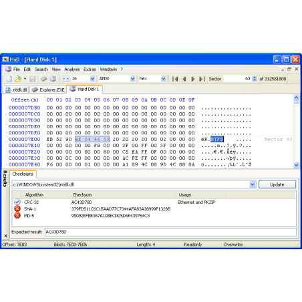
Task: Restore the inner document window
Action: click(289, 69)
